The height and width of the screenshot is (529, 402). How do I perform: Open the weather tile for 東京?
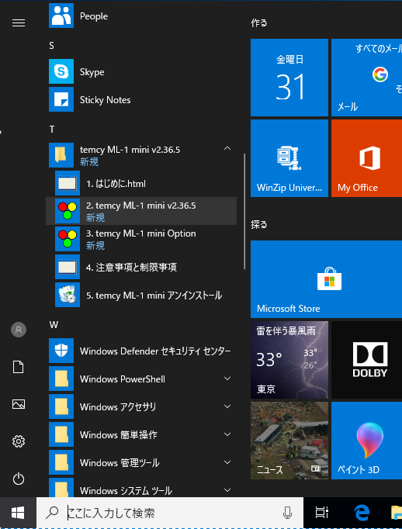[289, 360]
